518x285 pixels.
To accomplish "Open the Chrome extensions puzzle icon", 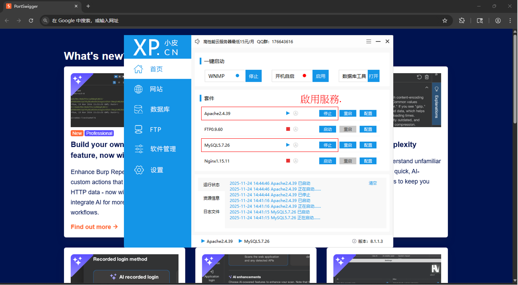I will 462,21.
